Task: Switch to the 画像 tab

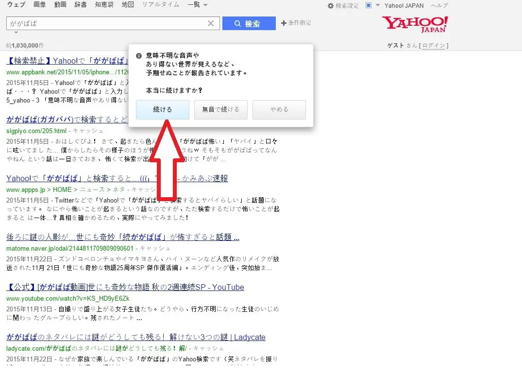Action: point(40,5)
